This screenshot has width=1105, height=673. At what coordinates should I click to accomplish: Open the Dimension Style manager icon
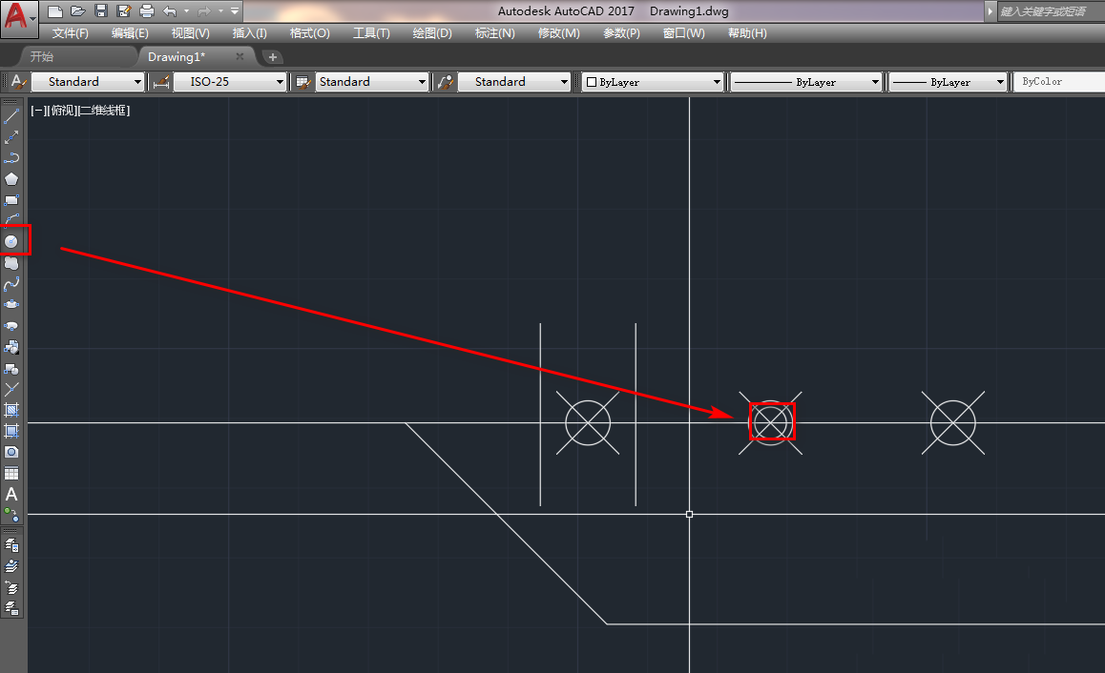tap(161, 82)
